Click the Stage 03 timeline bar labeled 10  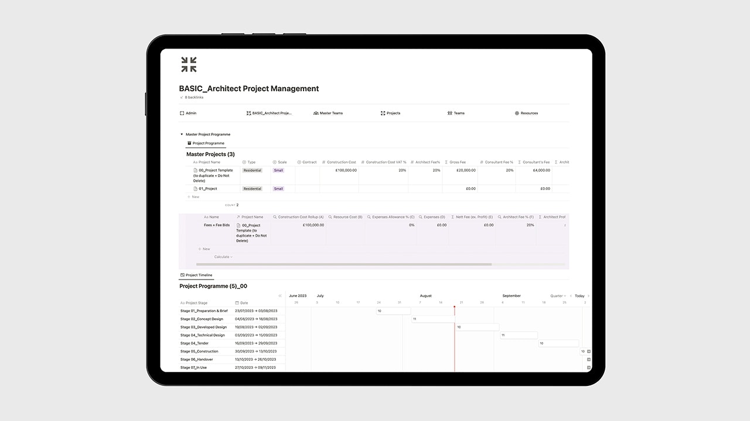[x=477, y=327]
